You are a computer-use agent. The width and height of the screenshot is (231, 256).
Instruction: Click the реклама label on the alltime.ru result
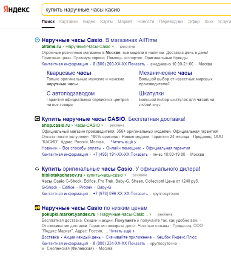127,47
